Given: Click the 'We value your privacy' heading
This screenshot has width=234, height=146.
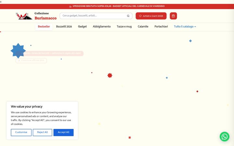Looking at the screenshot, I should (x=27, y=107).
